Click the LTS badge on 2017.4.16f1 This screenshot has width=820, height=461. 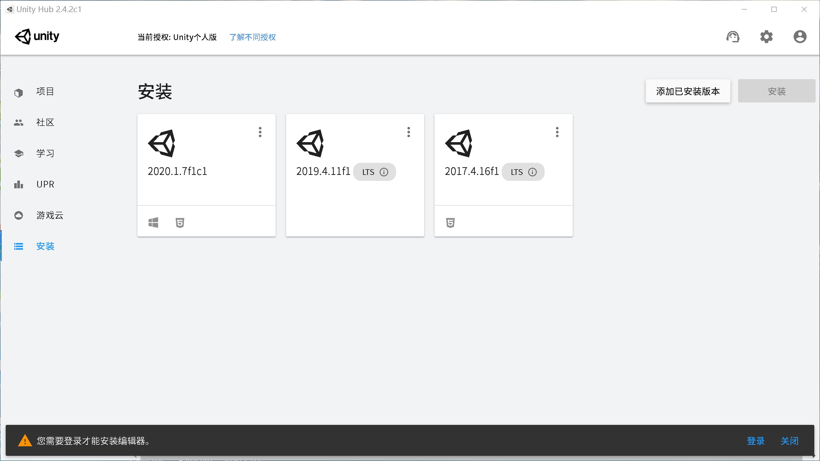(523, 172)
